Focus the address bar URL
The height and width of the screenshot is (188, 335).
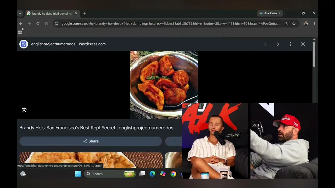(171, 23)
